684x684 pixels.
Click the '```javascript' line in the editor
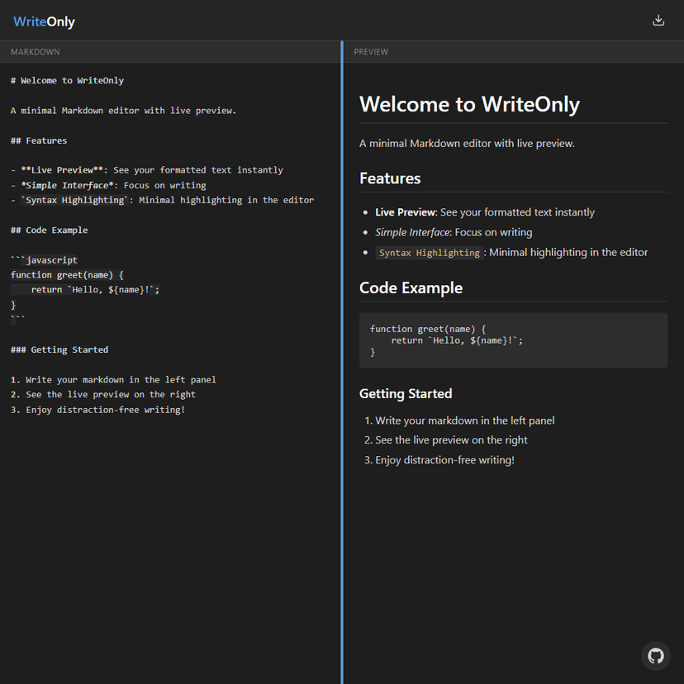point(45,260)
